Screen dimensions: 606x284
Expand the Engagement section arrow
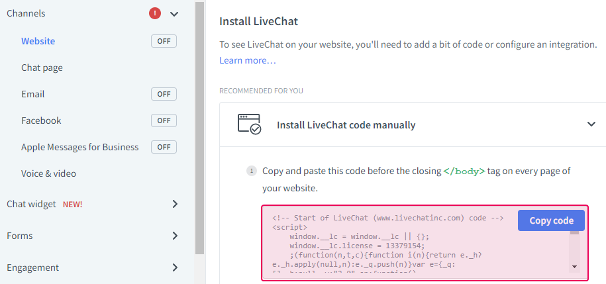pyautogui.click(x=175, y=267)
